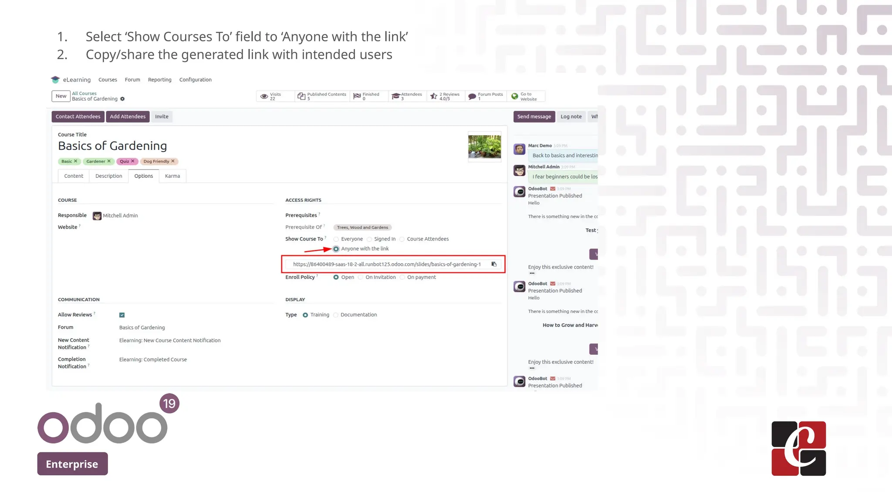Open the Attendees graduation cap stat

click(x=407, y=96)
